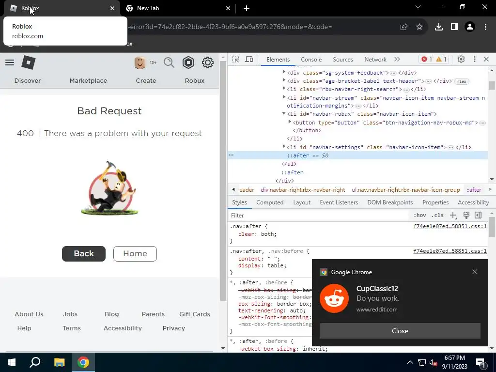Close the DevTools panel
Screen dimensions: 496x372
point(486,59)
